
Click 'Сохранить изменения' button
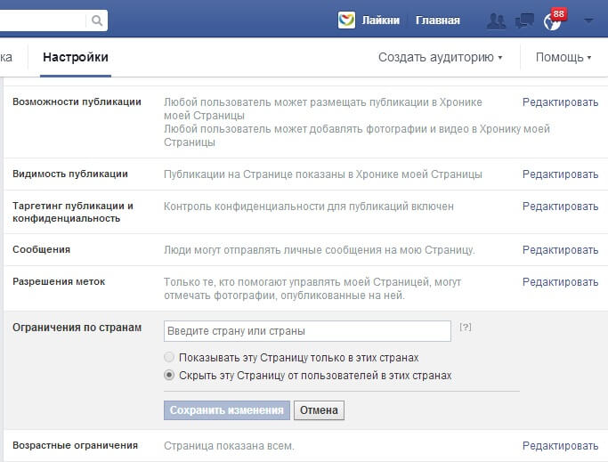pyautogui.click(x=227, y=410)
